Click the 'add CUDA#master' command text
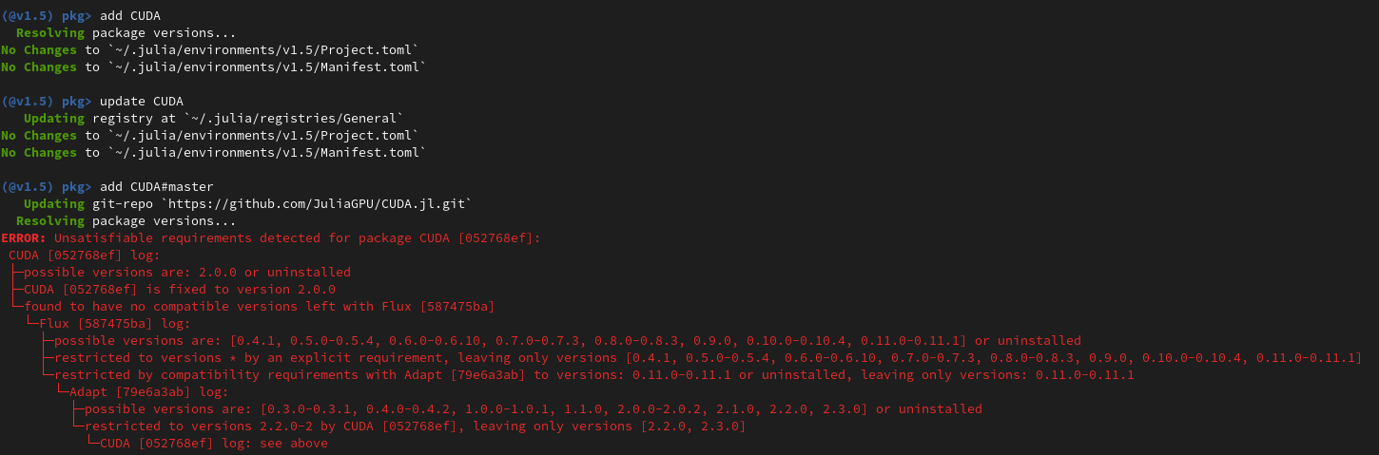This screenshot has height=455, width=1379. pos(156,186)
